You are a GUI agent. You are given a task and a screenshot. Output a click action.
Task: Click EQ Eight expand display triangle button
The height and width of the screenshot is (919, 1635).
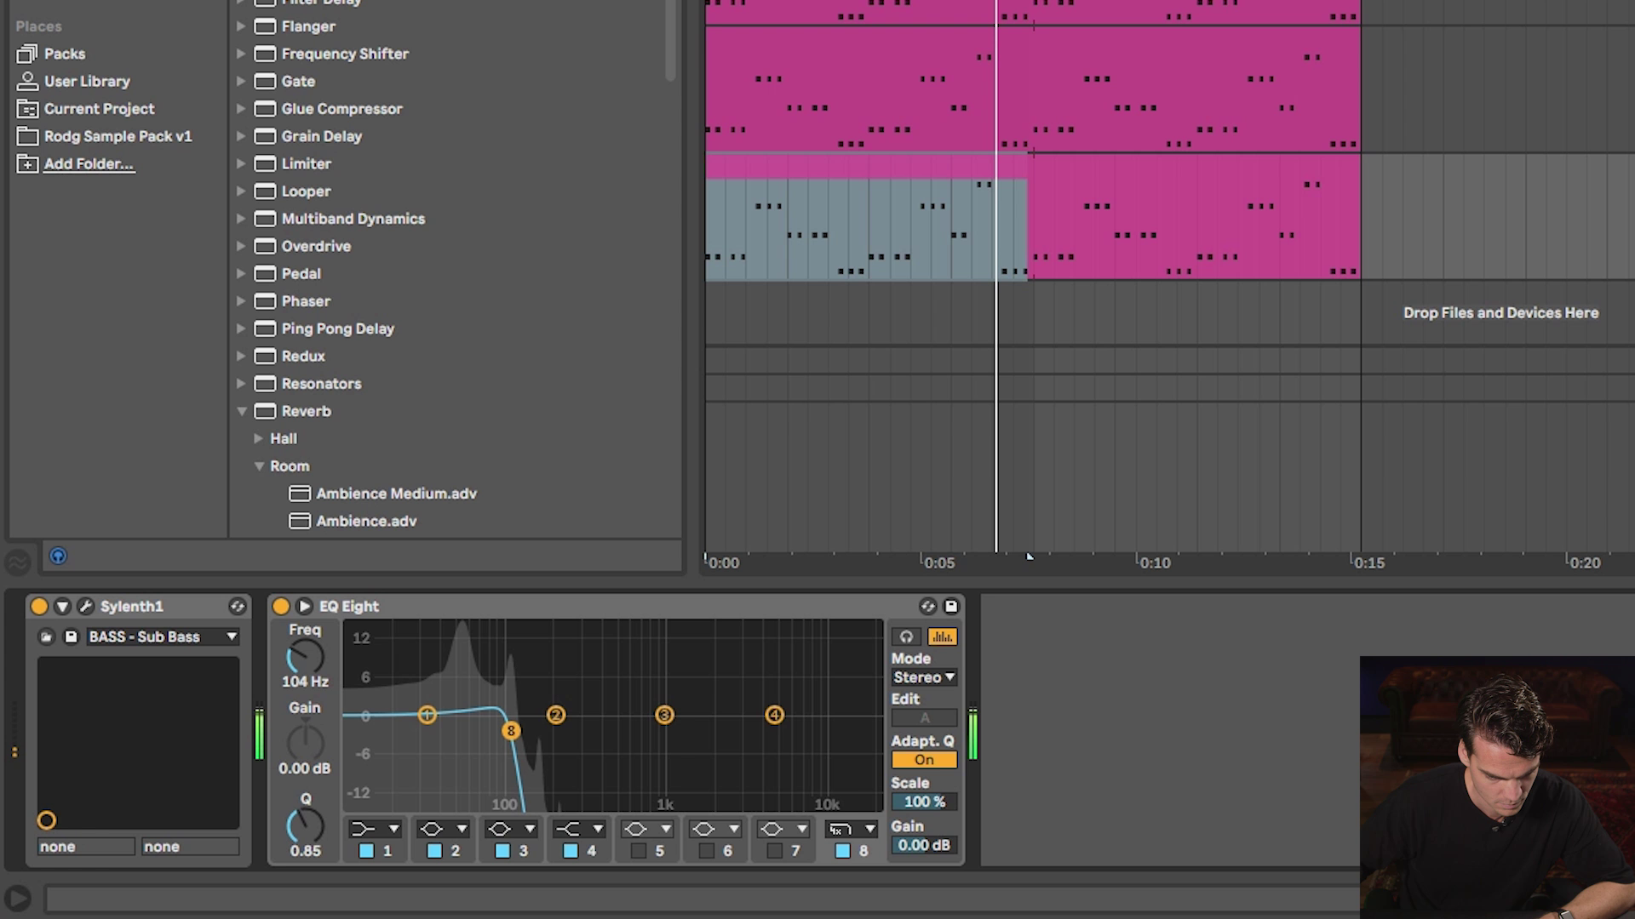(x=304, y=607)
